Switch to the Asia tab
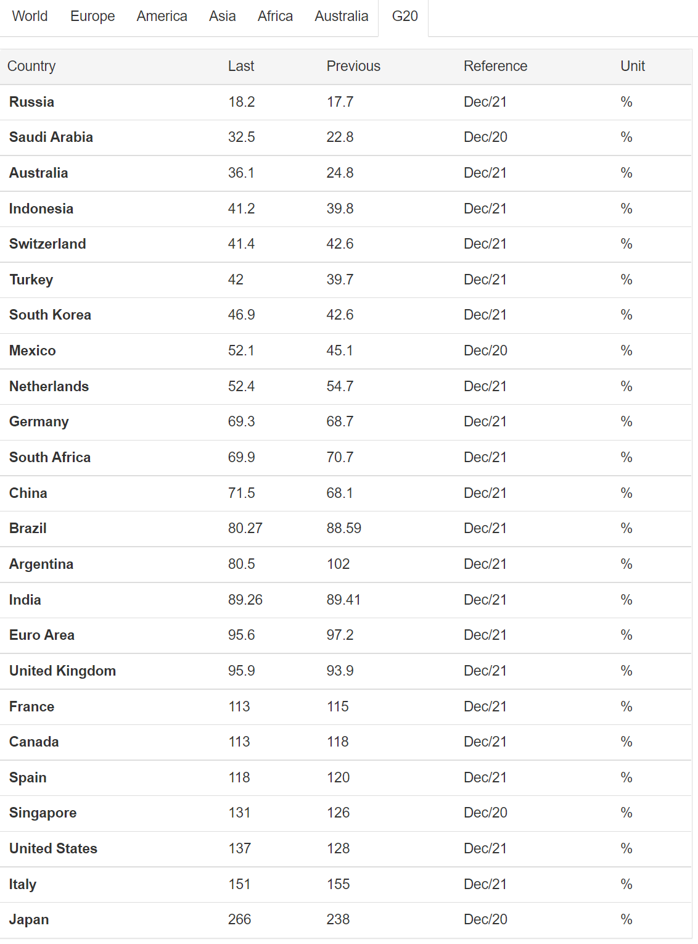 (223, 16)
